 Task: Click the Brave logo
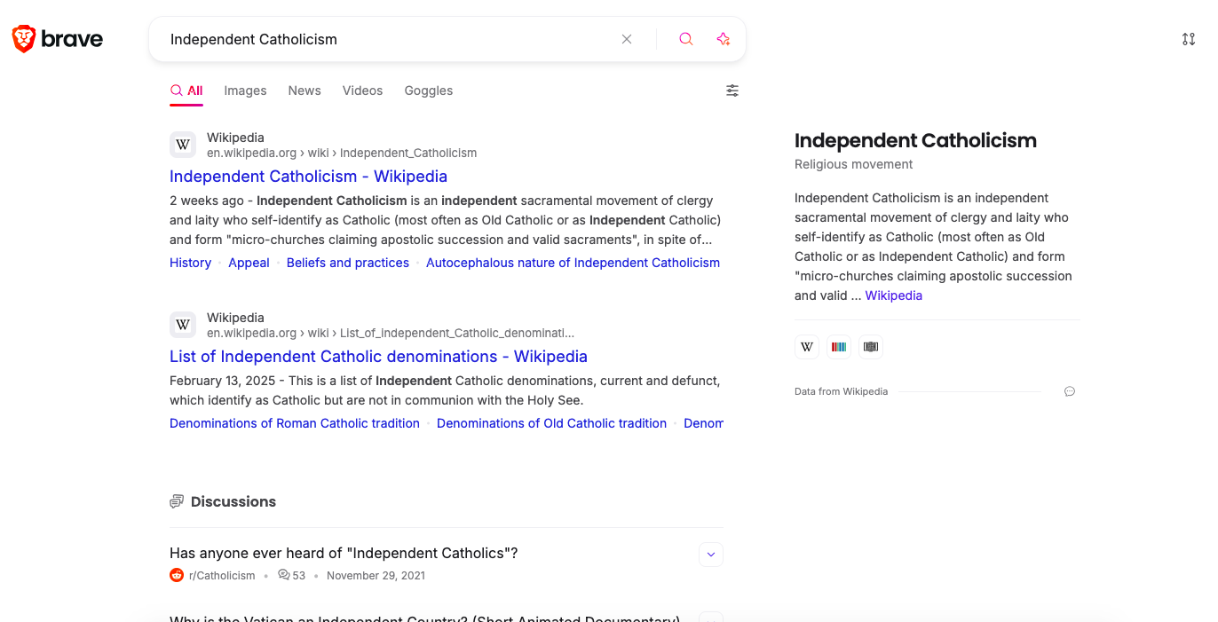(x=58, y=39)
